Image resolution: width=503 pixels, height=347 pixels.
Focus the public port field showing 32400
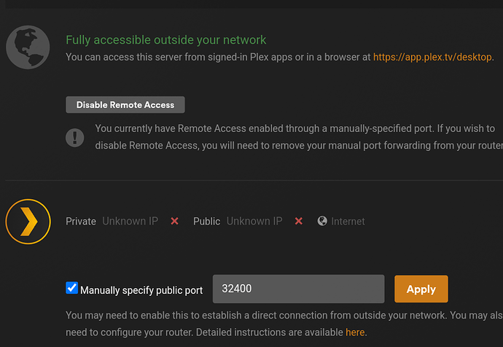click(x=297, y=289)
